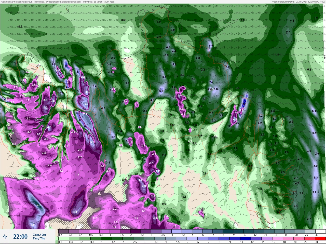Click the 9.4 precipitation value on the map
The image size is (326, 244).
[x=39, y=205]
